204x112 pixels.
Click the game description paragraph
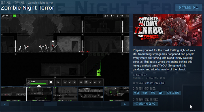click(x=164, y=60)
